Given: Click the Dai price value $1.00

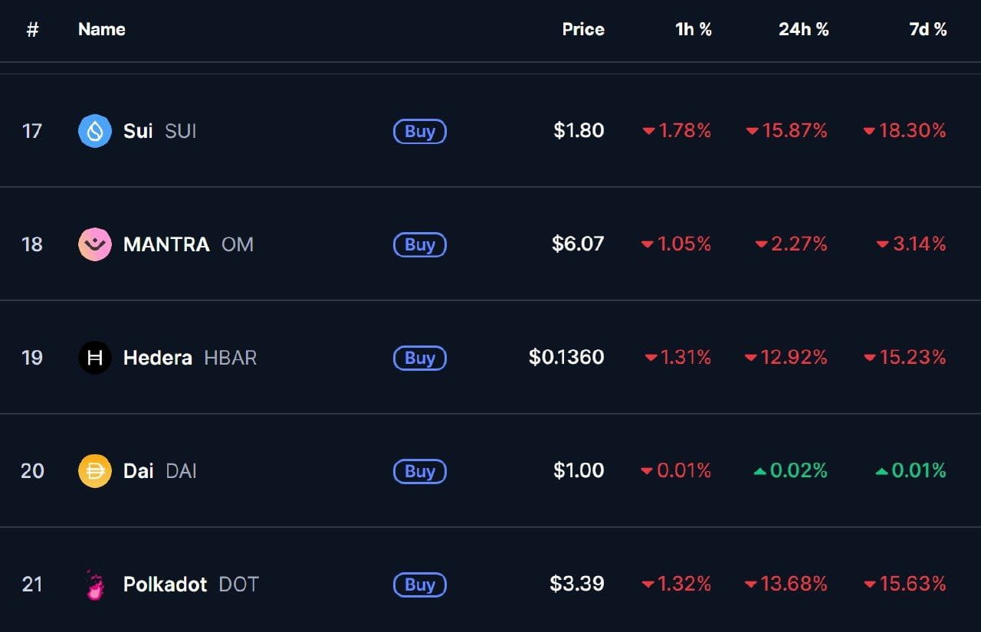Looking at the screenshot, I should tap(579, 470).
